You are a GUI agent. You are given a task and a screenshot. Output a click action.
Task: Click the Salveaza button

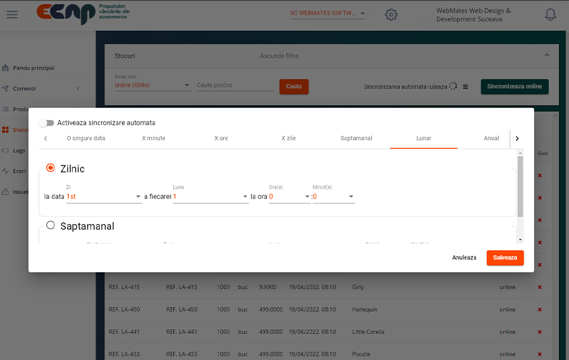(505, 258)
